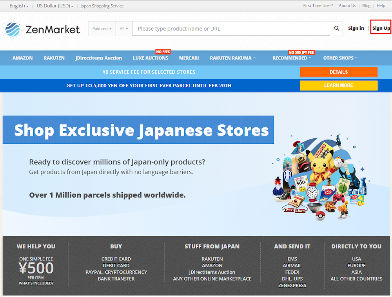
Task: Open the Rakuten nav item
Action: pyautogui.click(x=54, y=58)
